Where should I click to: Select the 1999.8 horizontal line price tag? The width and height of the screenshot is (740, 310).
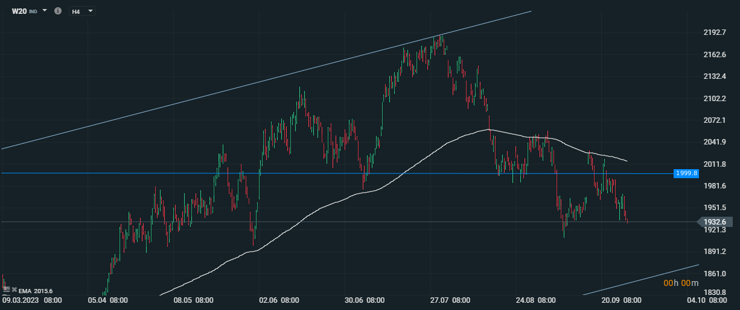685,173
